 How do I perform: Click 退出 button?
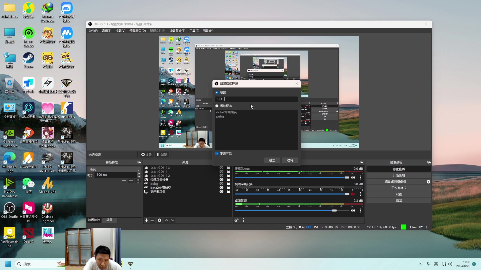[x=399, y=200]
